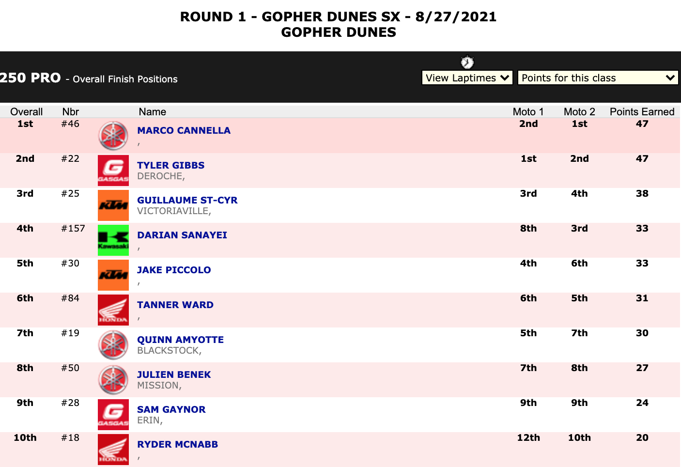Click Ryder McNabb's Honda logo
Viewport: 681px width, 467px height.
[x=113, y=450]
